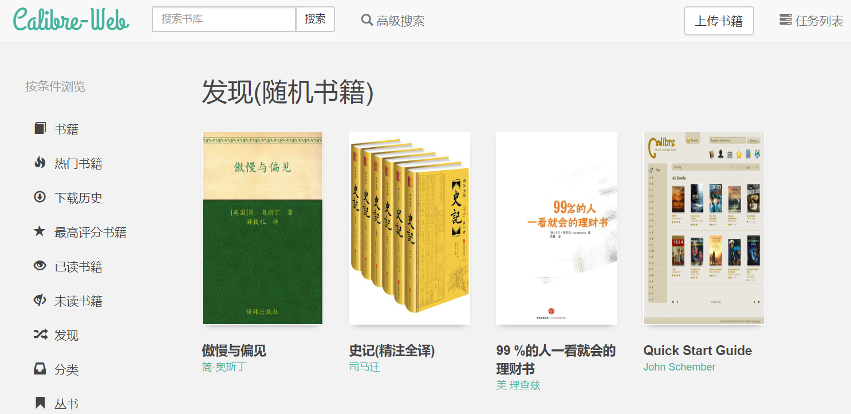Click the book icon beside 书籍
This screenshot has height=414, width=851.
pyautogui.click(x=40, y=128)
